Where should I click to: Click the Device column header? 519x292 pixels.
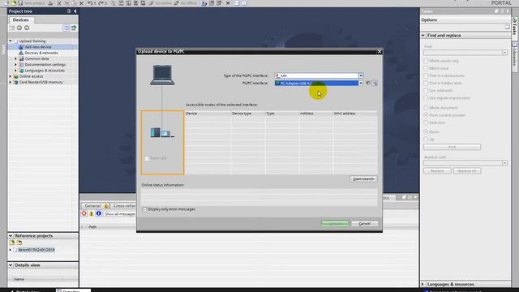208,114
